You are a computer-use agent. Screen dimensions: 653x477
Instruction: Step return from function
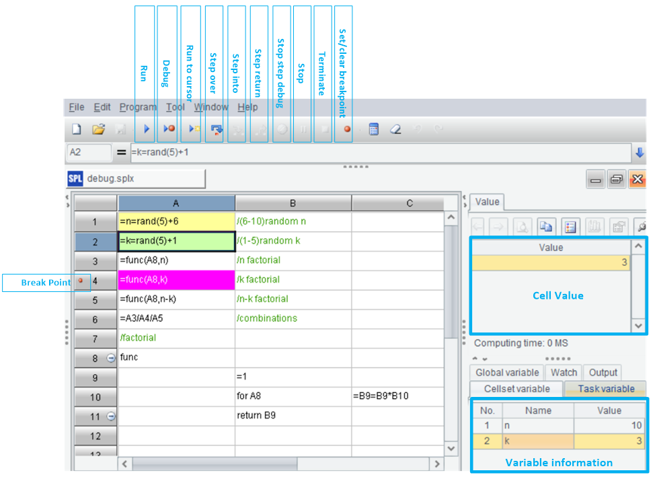(x=259, y=129)
